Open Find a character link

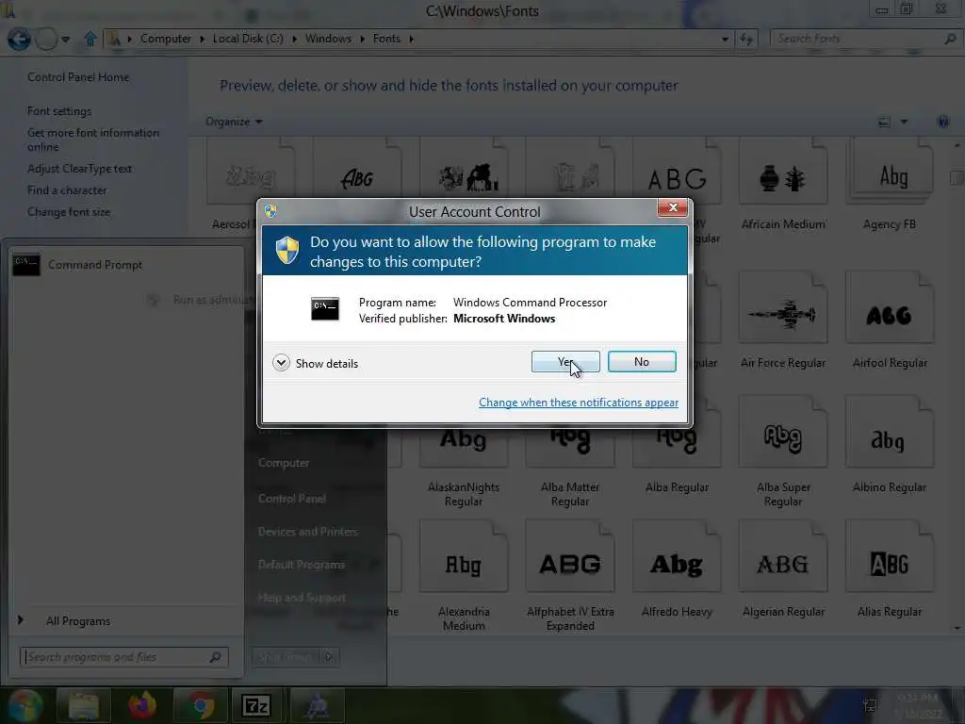coord(67,190)
